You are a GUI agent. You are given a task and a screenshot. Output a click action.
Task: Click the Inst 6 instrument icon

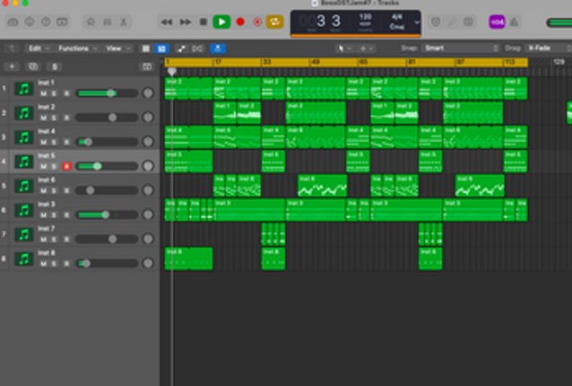24,186
